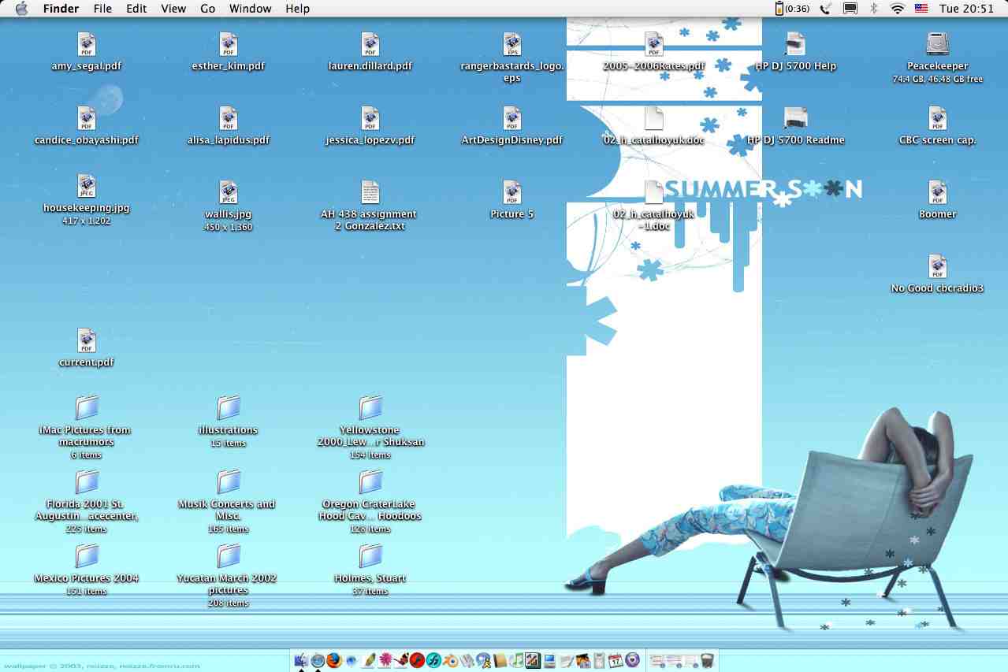
Task: Select the CBC screen cap. file
Action: click(x=938, y=119)
